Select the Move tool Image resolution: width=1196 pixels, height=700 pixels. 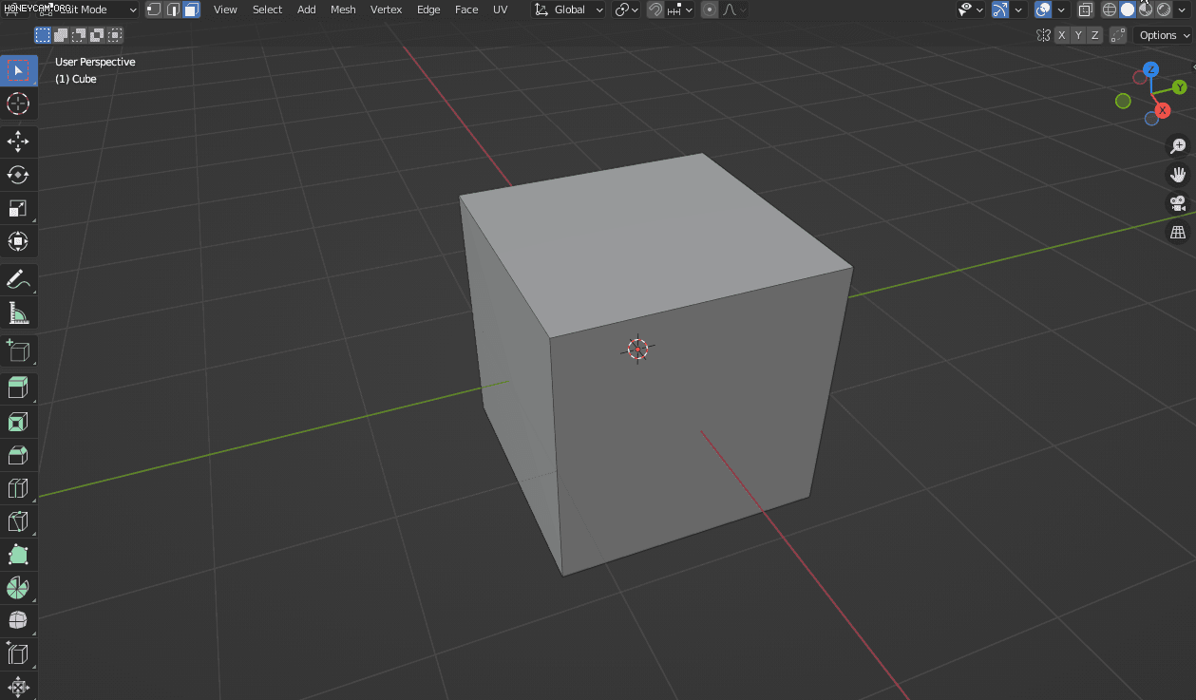tap(18, 142)
